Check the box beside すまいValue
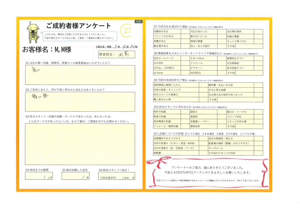 click(221, 58)
